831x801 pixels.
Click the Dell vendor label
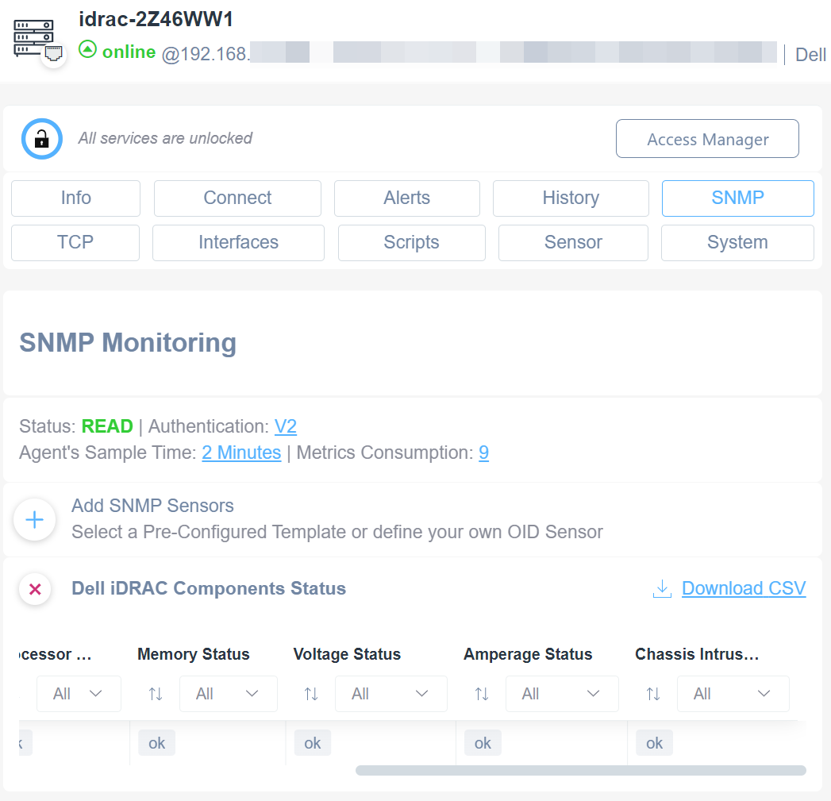point(810,55)
